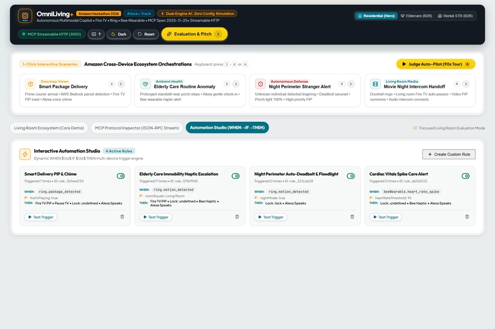The width and height of the screenshot is (495, 329).
Task: Click the Elderly Care heart icon
Action: pos(145,84)
